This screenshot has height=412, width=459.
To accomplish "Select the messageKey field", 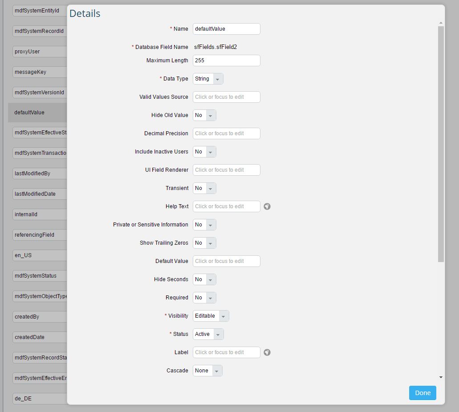I will pos(40,72).
